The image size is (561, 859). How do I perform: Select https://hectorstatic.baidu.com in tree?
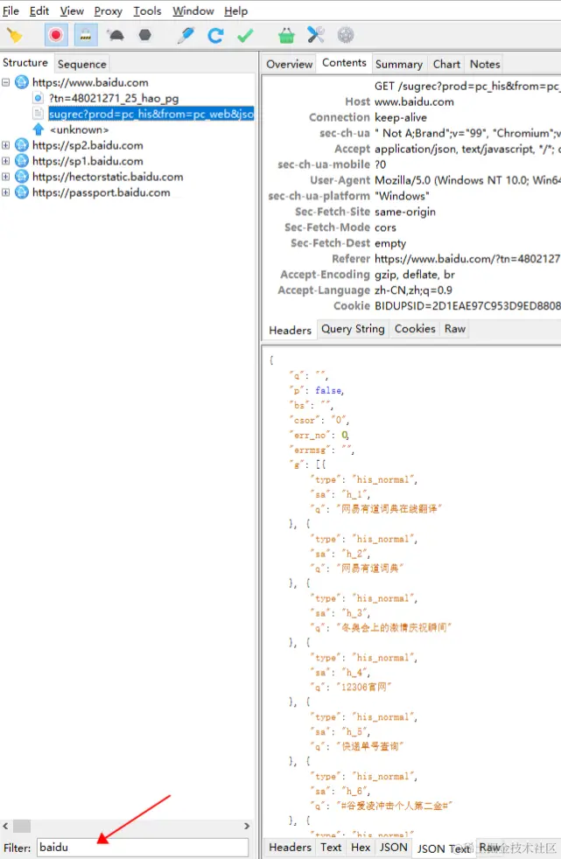pos(108,177)
